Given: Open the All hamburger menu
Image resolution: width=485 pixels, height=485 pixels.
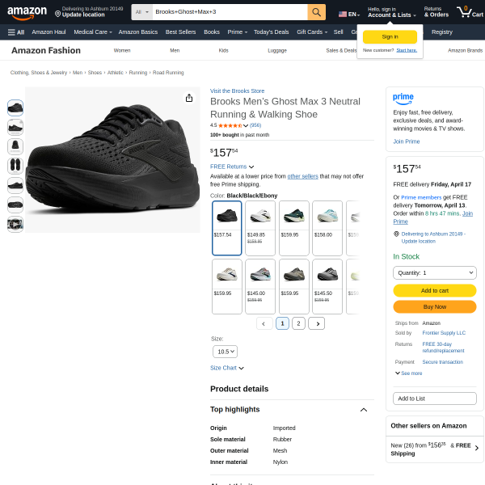Looking at the screenshot, I should [x=15, y=32].
